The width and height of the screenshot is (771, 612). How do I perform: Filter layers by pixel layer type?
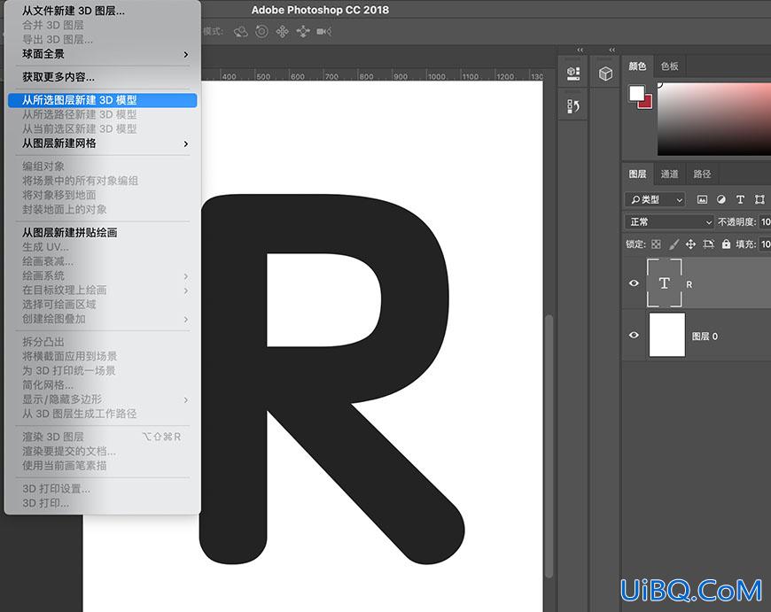point(702,199)
